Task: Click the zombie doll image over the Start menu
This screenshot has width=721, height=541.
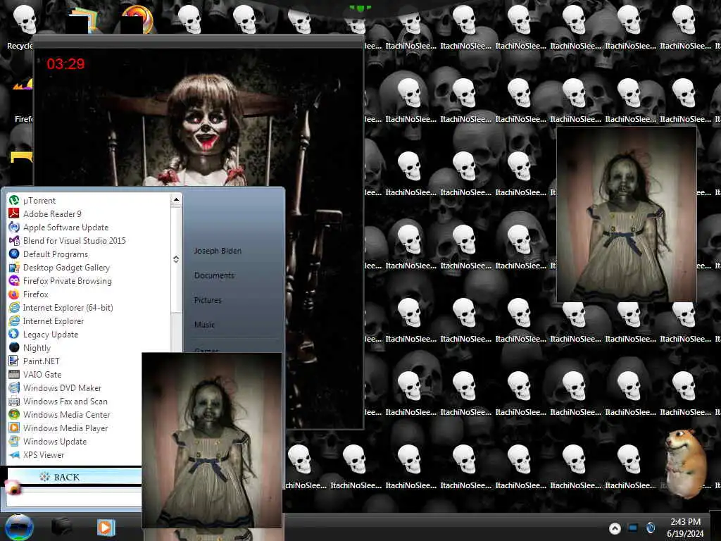Action: coord(211,440)
